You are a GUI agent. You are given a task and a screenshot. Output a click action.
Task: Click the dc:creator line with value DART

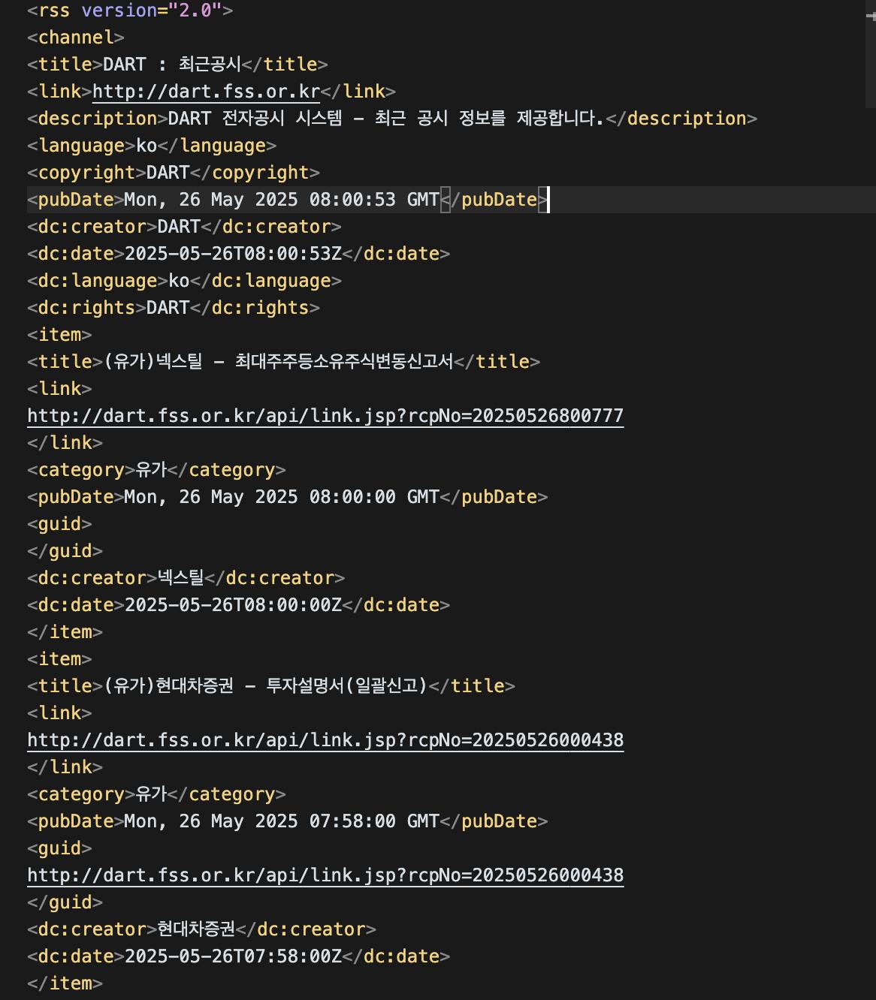pyautogui.click(x=184, y=227)
